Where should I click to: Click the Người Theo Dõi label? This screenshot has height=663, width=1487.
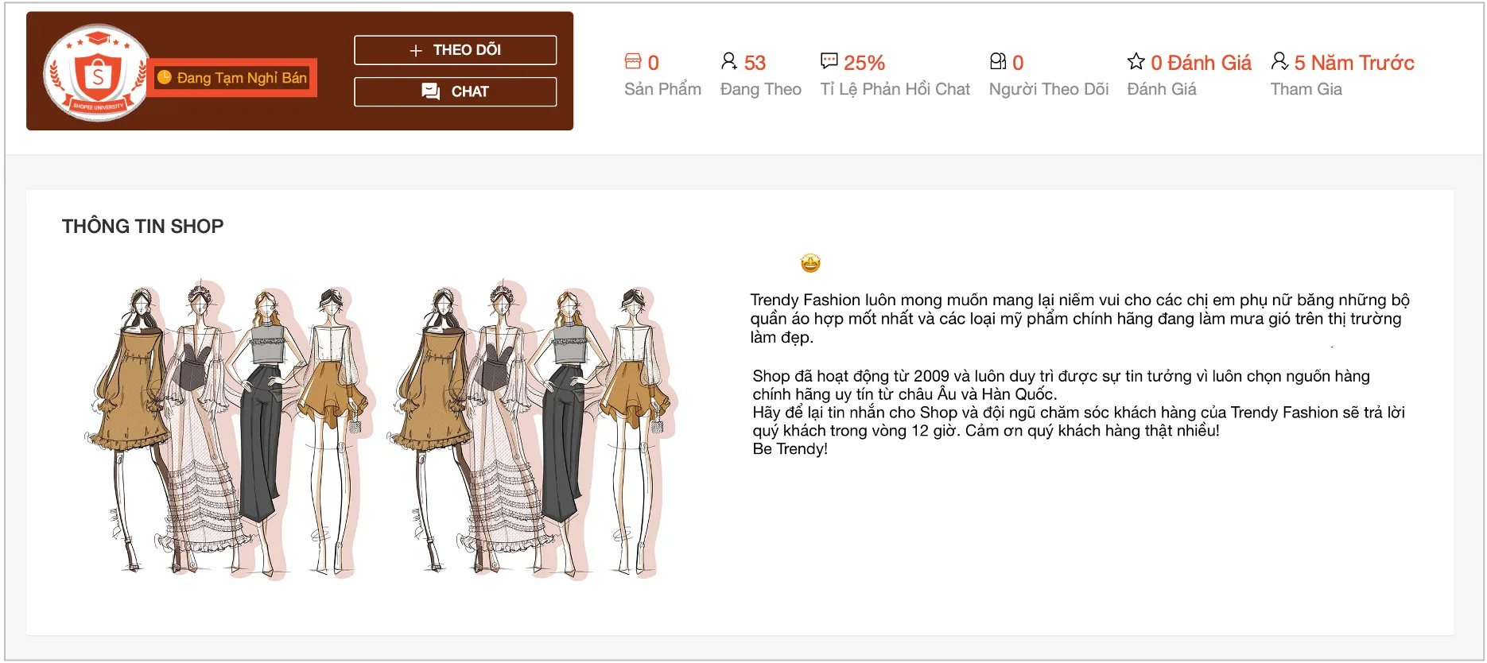coord(1049,89)
